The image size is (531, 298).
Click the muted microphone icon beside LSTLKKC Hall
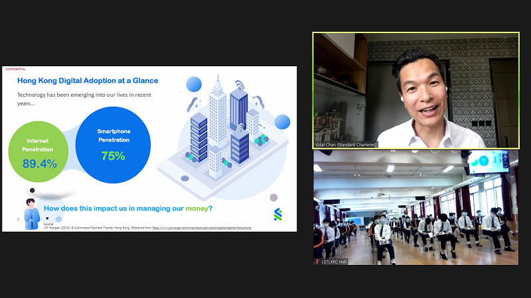(317, 262)
